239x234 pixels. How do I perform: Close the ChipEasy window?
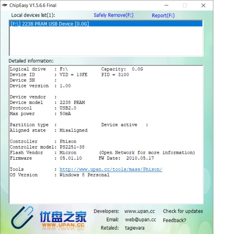click(x=203, y=5)
